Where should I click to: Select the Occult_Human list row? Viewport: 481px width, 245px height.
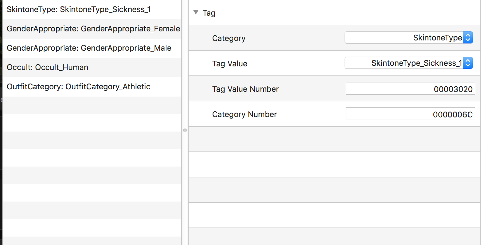click(x=92, y=68)
